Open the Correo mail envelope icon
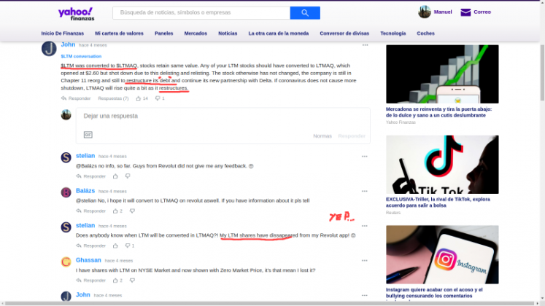The width and height of the screenshot is (545, 306). 465,12
